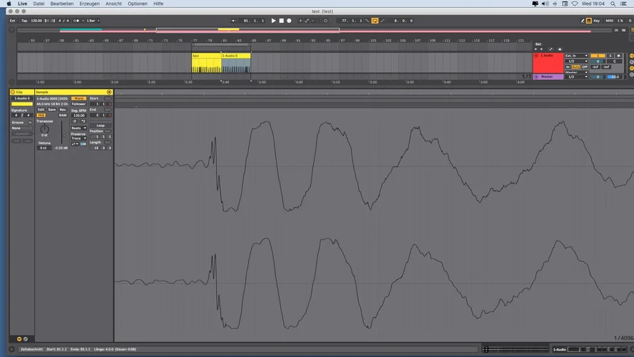Open the Master track 1/2 output dropdown

click(576, 77)
